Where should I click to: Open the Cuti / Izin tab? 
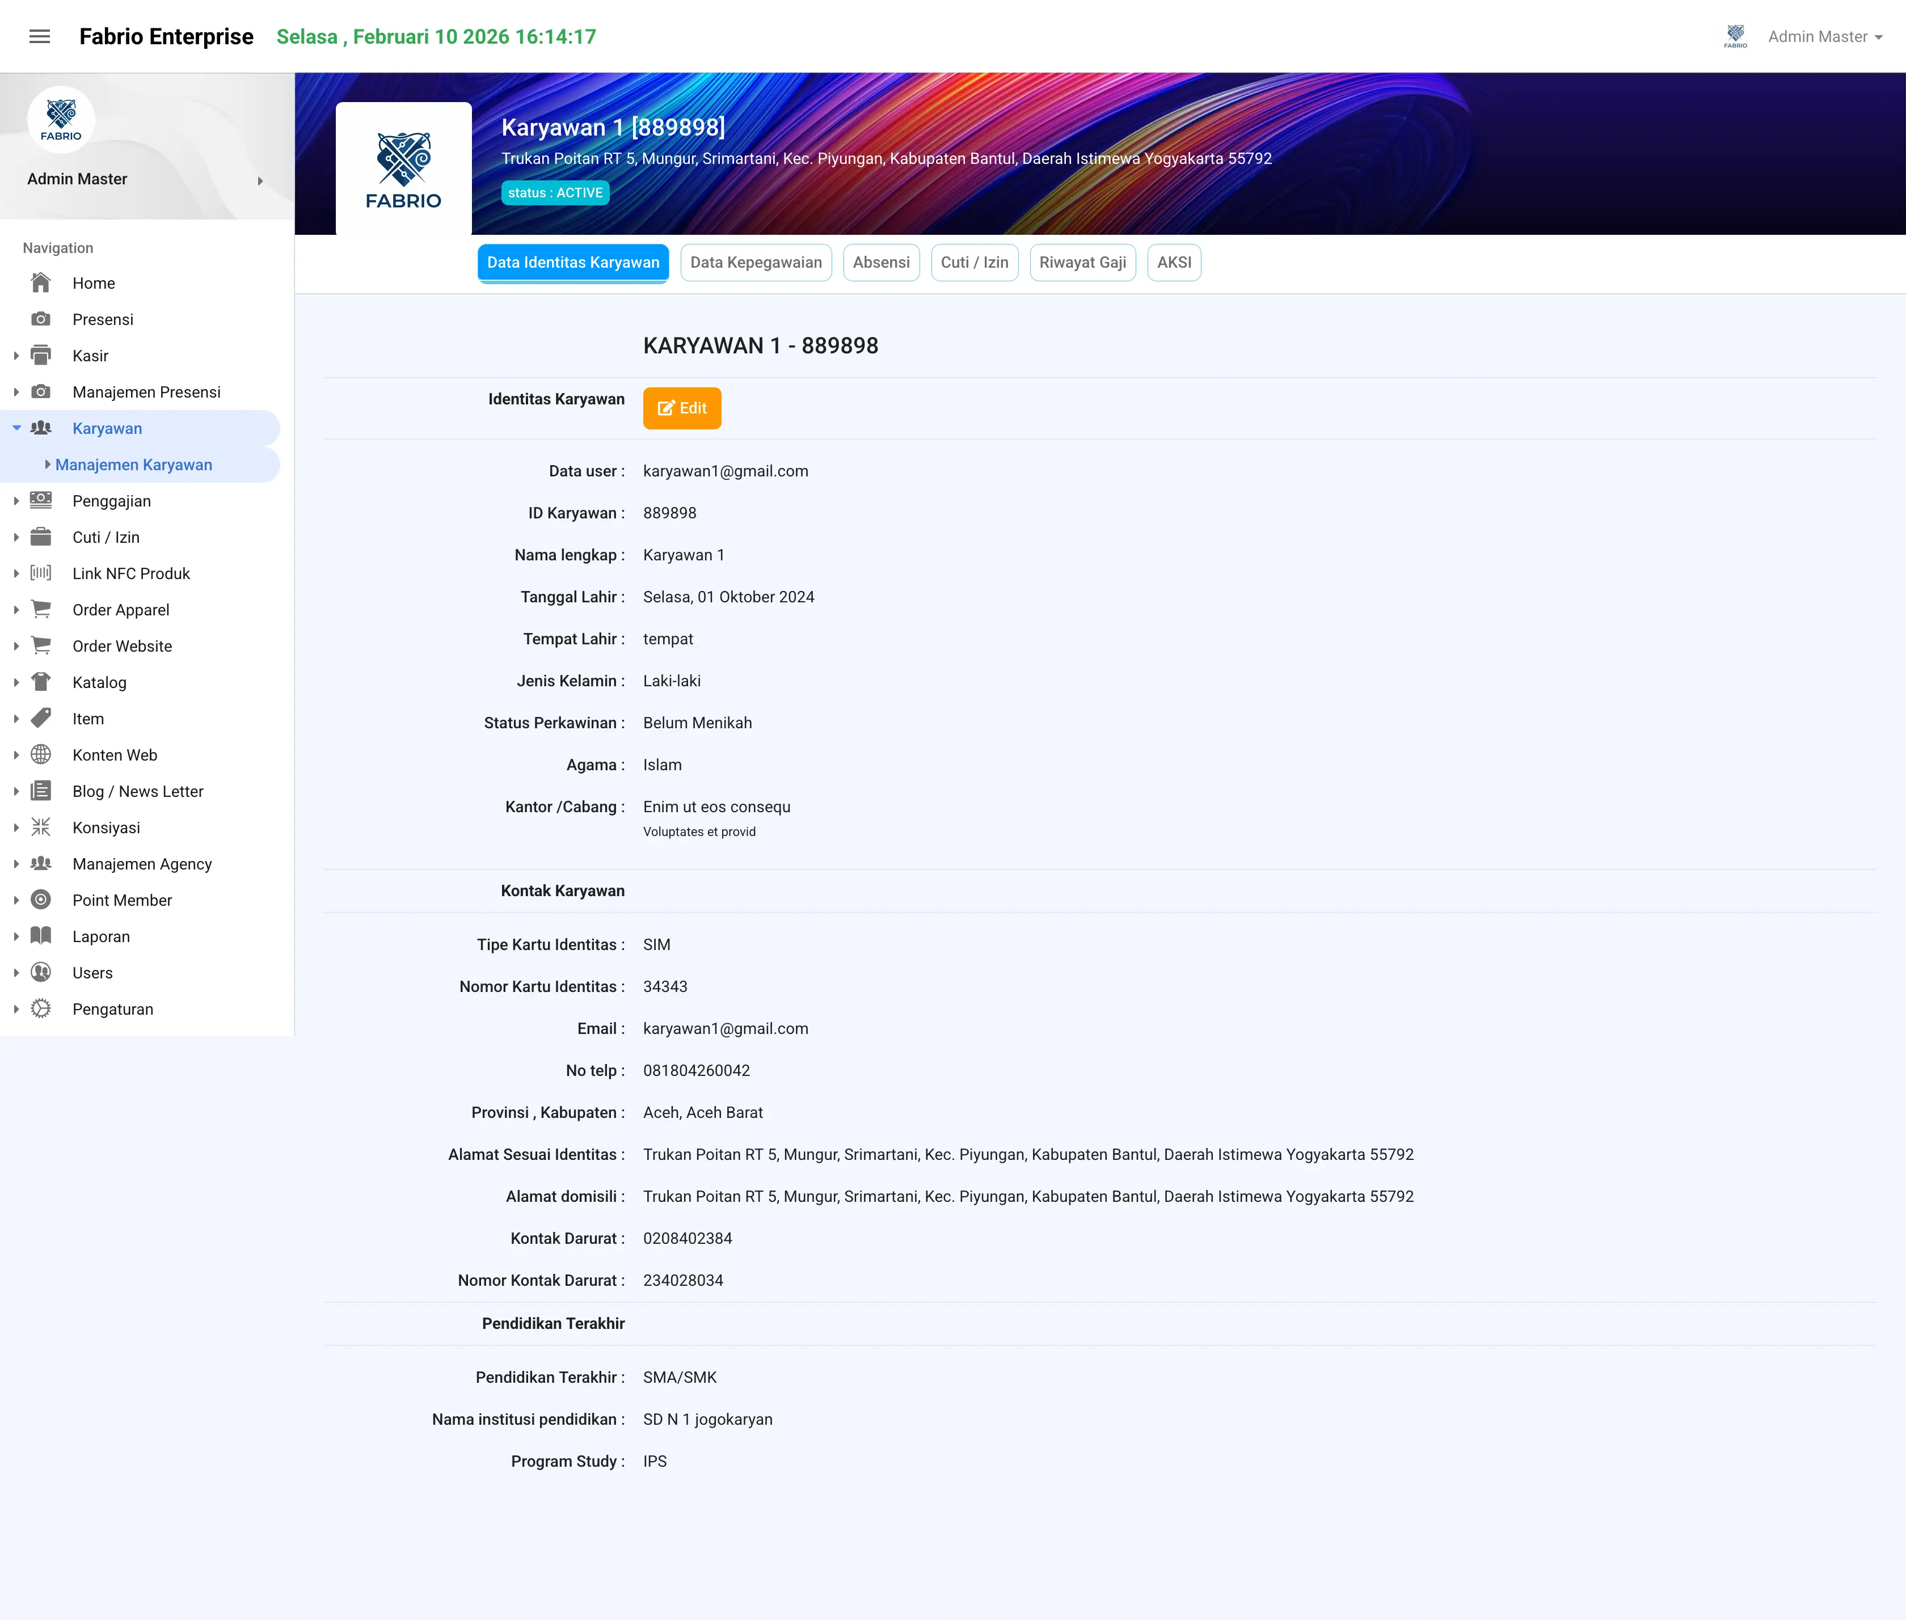pyautogui.click(x=974, y=263)
